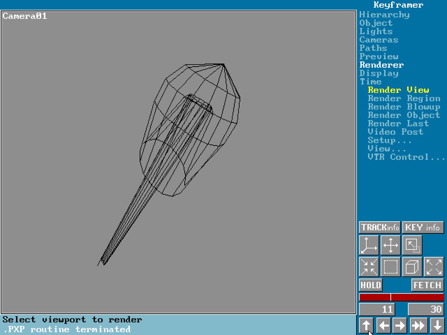Open the Cameras menu

click(x=379, y=40)
